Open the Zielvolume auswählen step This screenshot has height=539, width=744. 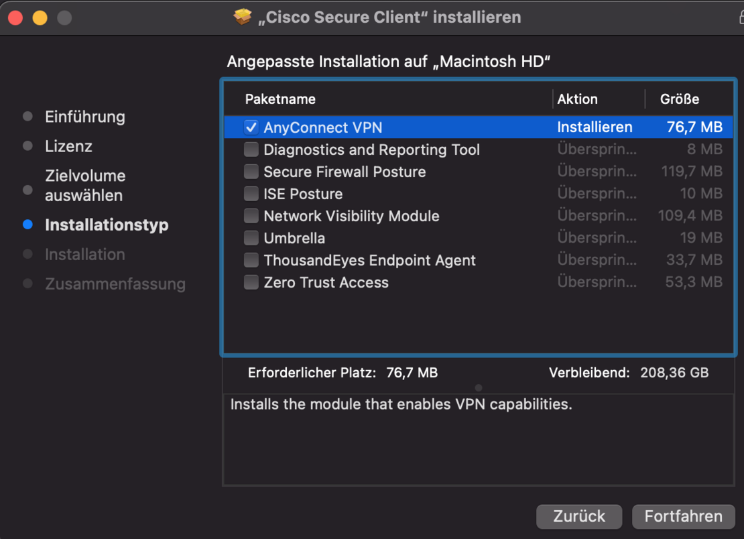pos(85,186)
